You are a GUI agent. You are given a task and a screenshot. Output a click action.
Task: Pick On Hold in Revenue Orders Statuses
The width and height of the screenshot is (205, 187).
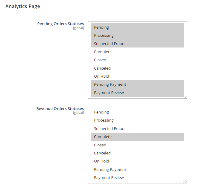[101, 161]
